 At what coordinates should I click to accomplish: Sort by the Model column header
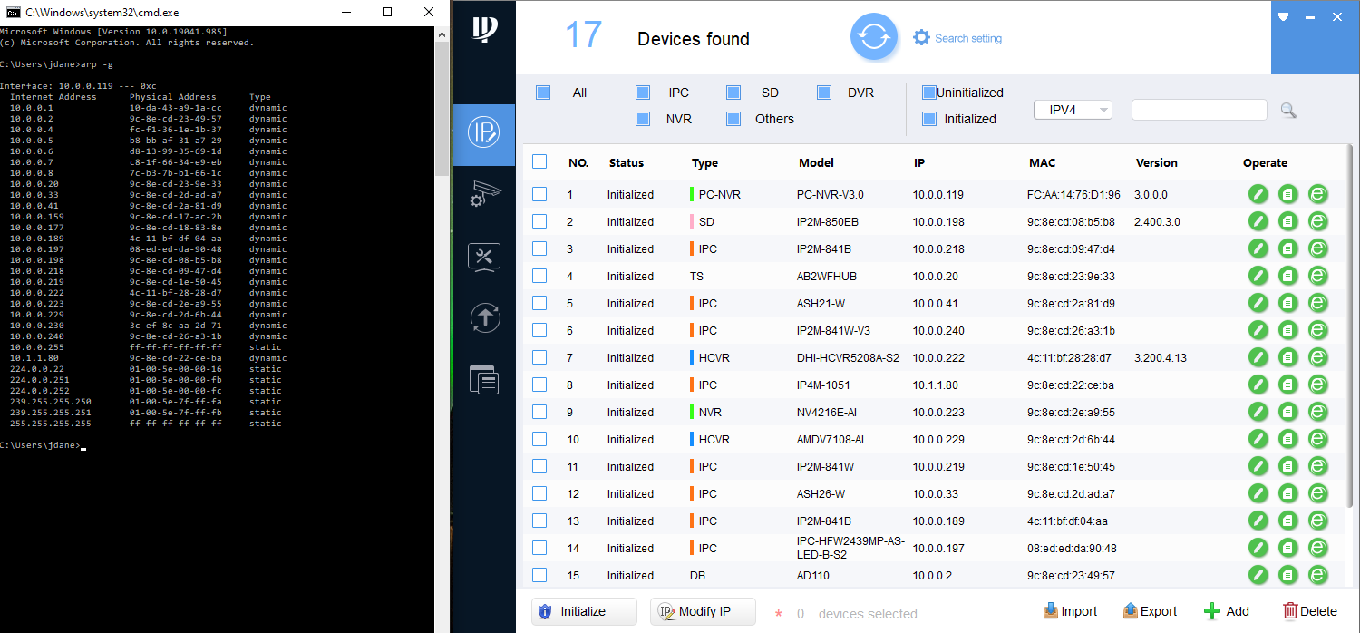pos(817,163)
